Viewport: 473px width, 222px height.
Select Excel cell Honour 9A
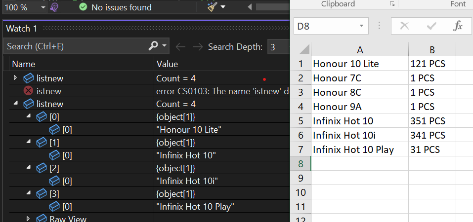pyautogui.click(x=360, y=107)
